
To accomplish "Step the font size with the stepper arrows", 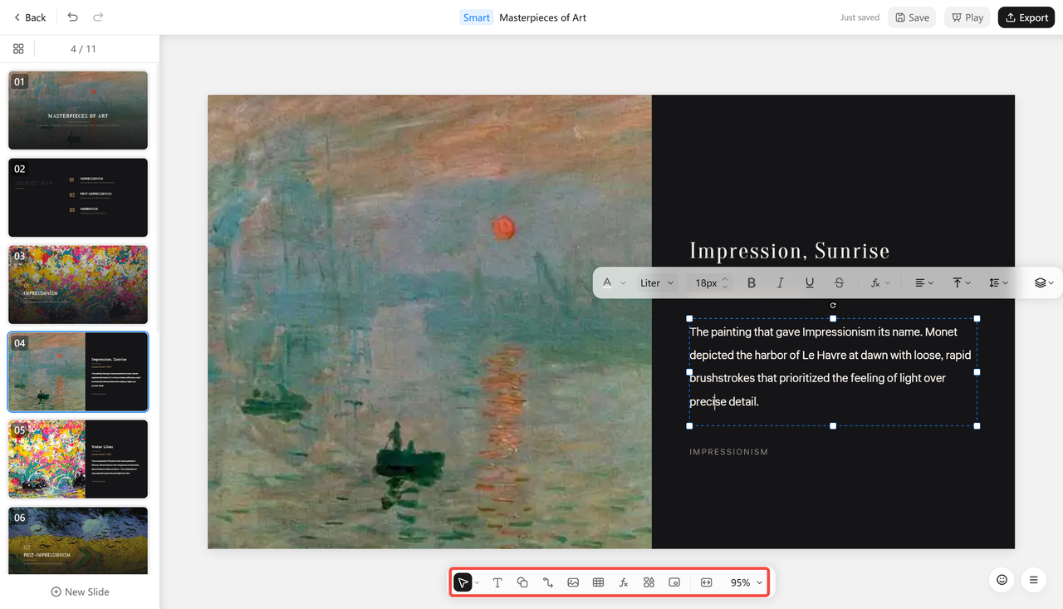I will [725, 283].
